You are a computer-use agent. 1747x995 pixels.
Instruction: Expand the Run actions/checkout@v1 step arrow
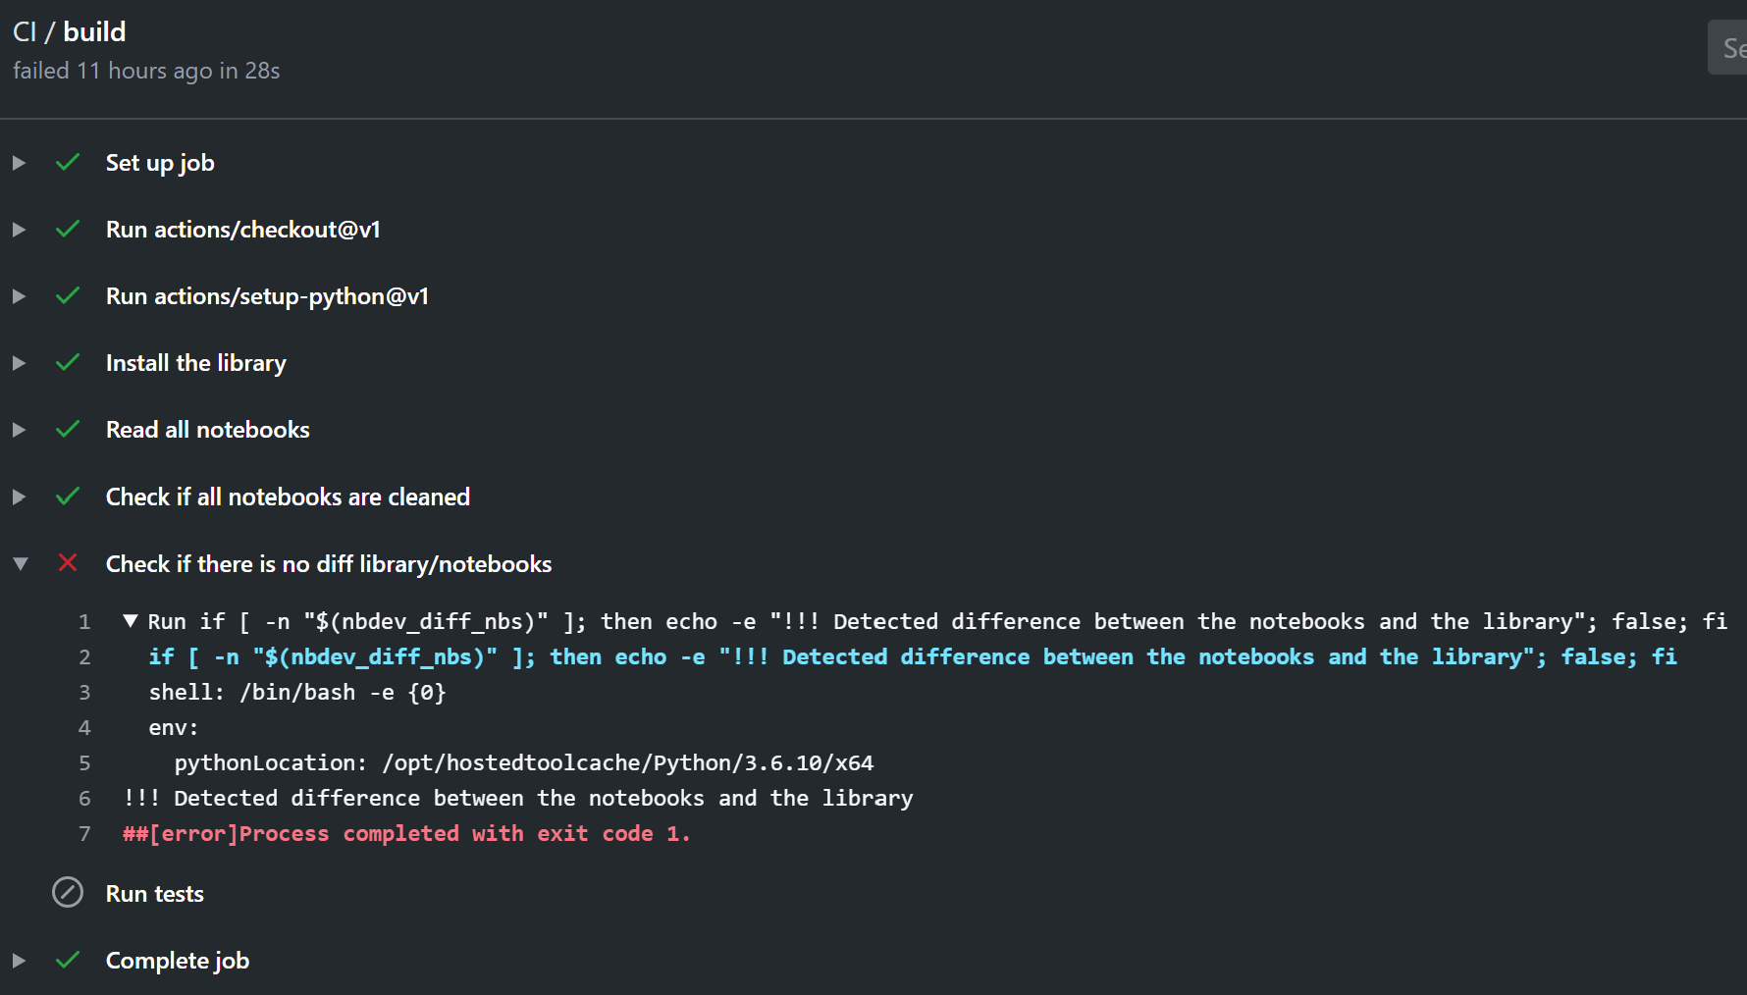pos(19,230)
